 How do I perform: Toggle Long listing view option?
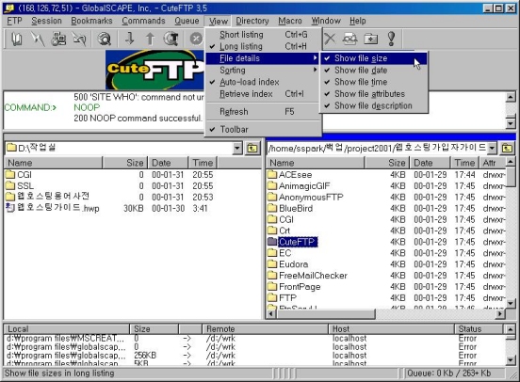coord(264,46)
